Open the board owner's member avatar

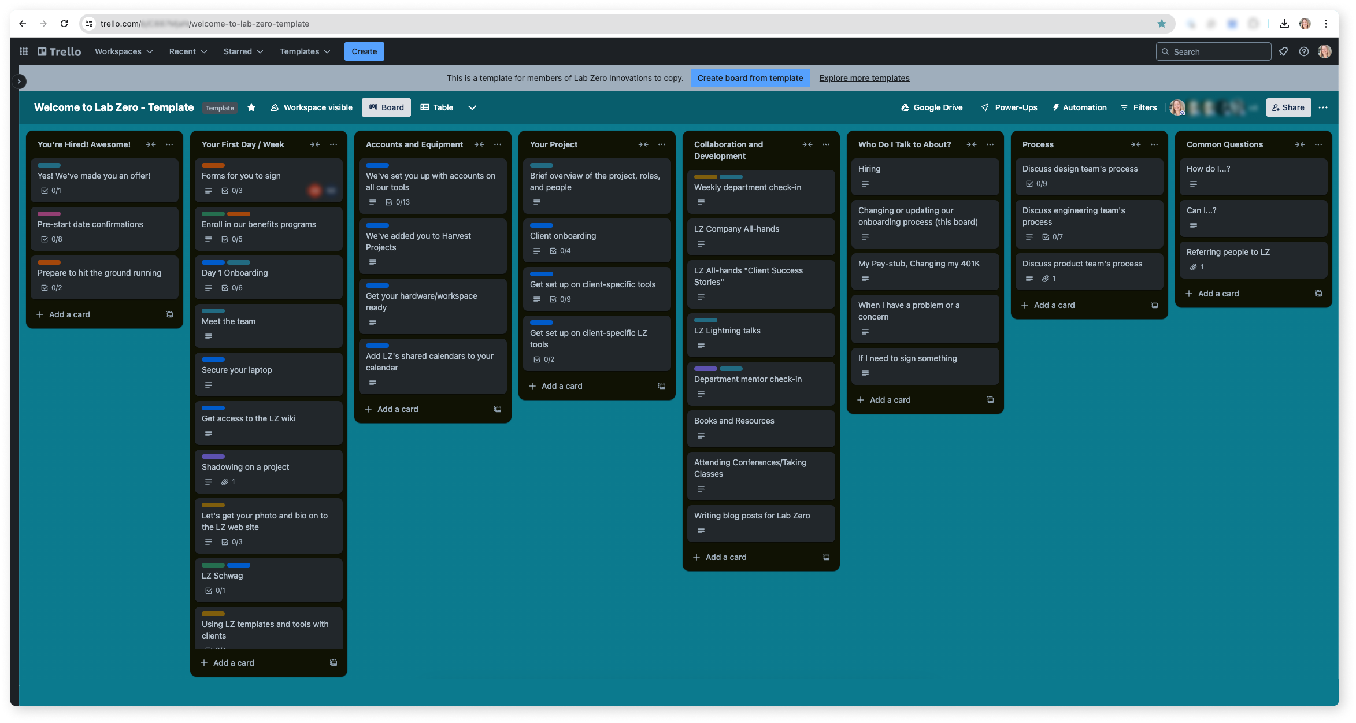[1177, 107]
